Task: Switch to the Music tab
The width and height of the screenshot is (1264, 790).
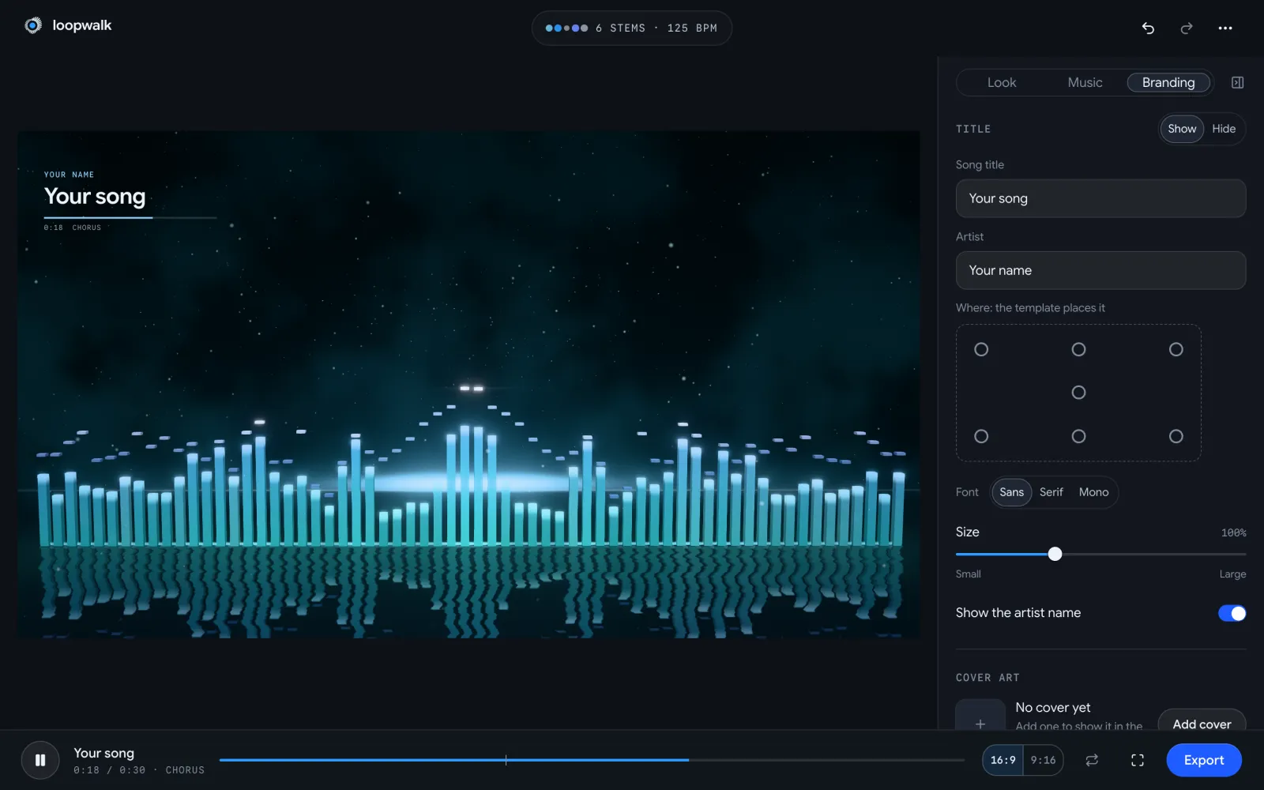Action: coord(1085,83)
